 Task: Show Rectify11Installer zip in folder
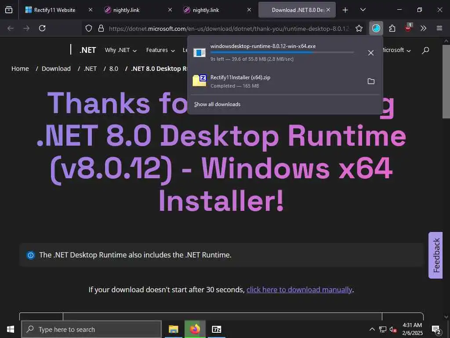[x=371, y=81]
